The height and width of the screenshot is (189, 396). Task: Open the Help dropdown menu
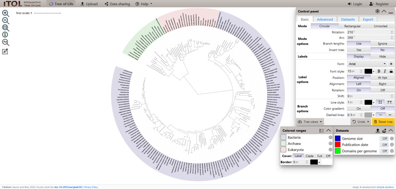pos(144,4)
